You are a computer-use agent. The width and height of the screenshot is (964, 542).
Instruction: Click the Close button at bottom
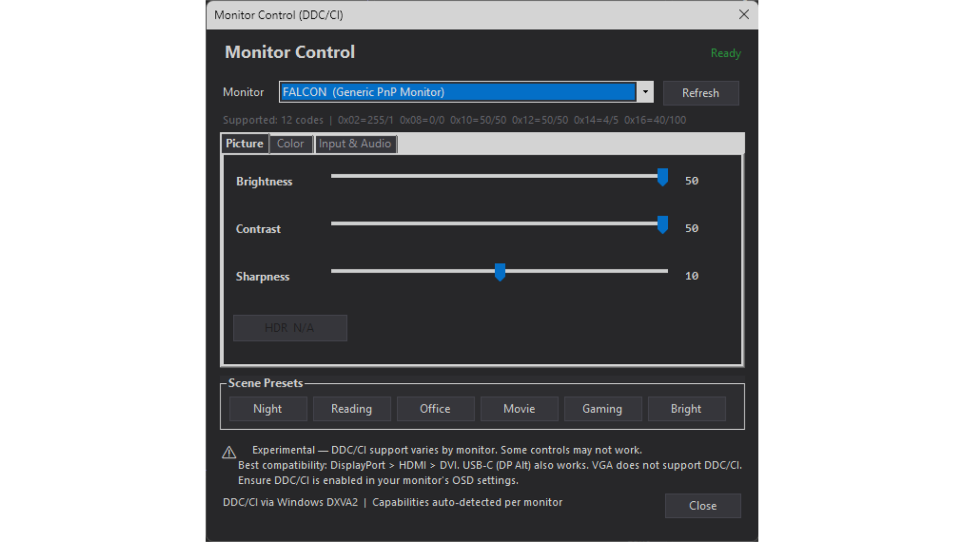702,505
